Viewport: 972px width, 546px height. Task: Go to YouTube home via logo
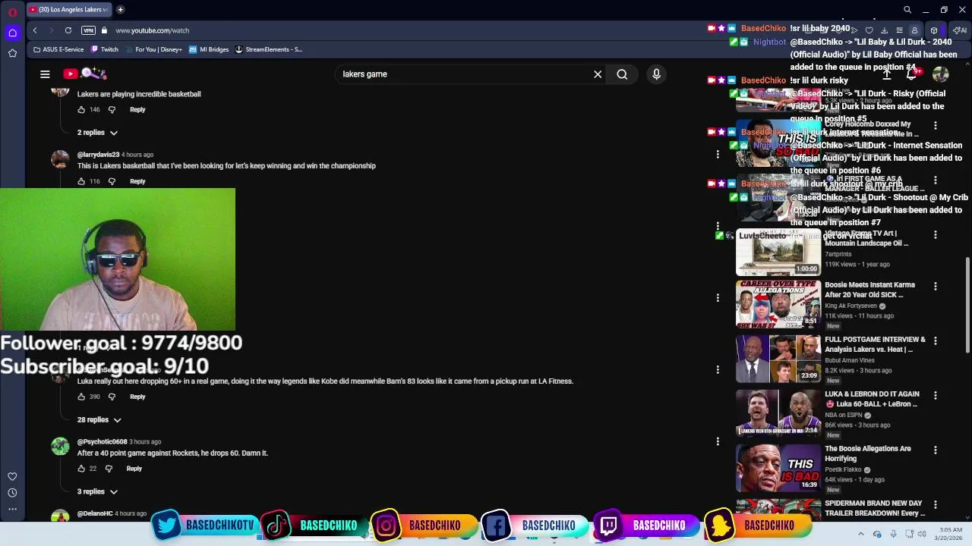pyautogui.click(x=85, y=74)
